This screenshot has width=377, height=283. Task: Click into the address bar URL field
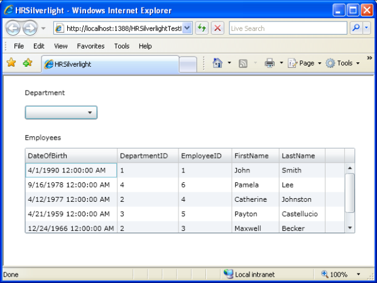click(124, 28)
